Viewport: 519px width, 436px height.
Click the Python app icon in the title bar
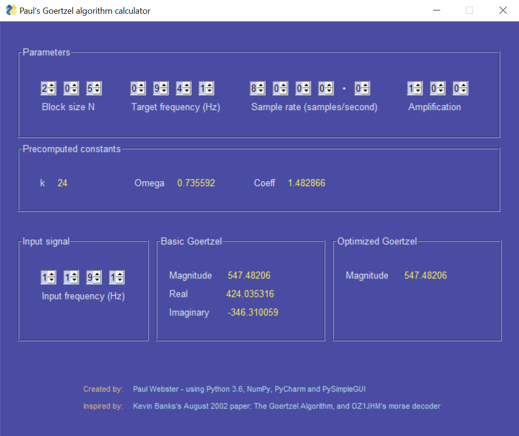click(11, 10)
